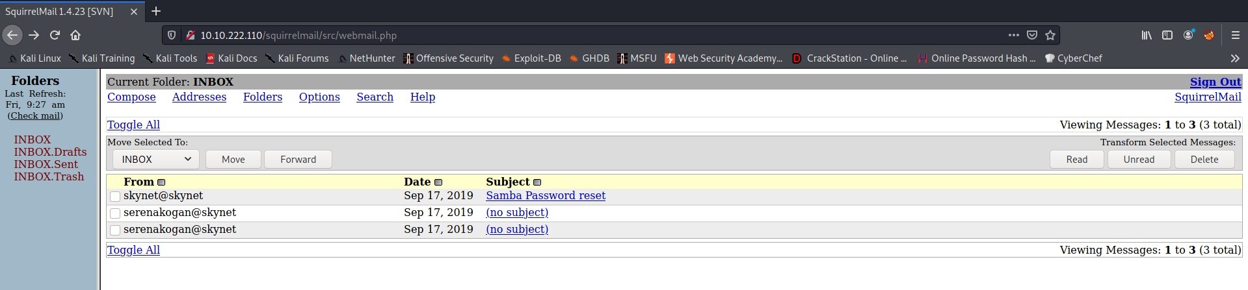This screenshot has height=290, width=1248.
Task: Sort messages by From column icon
Action: pos(161,182)
